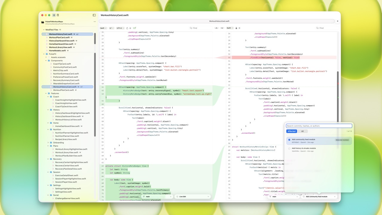Click the clock icon beside Add community feed module
Screen dimensions: 382x215
[x=304, y=197]
